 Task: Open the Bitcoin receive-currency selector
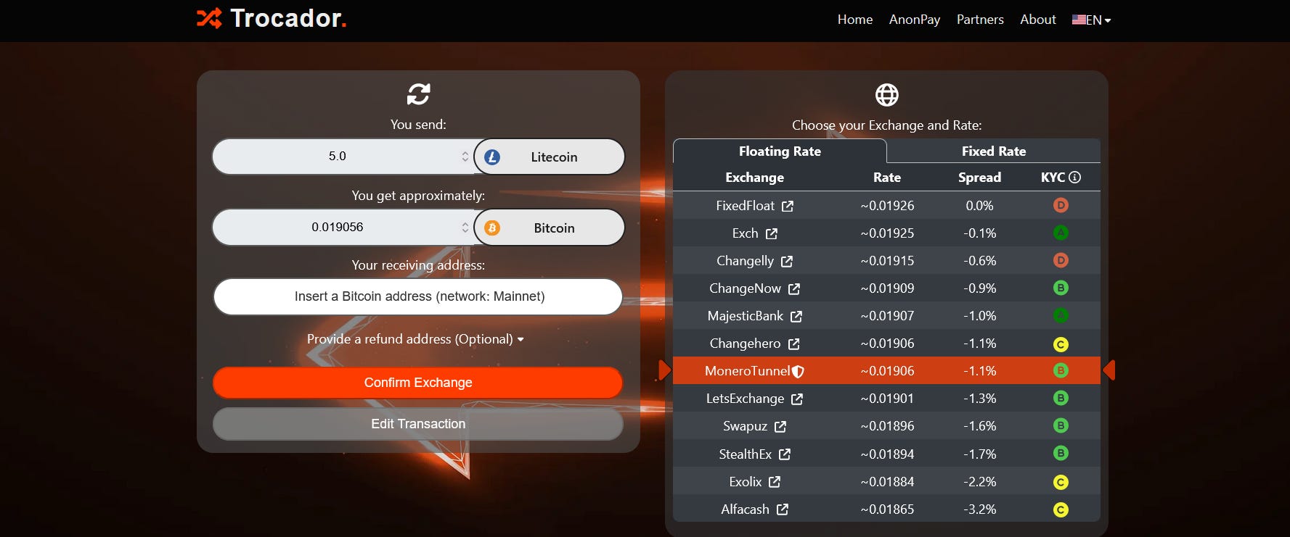coord(549,228)
